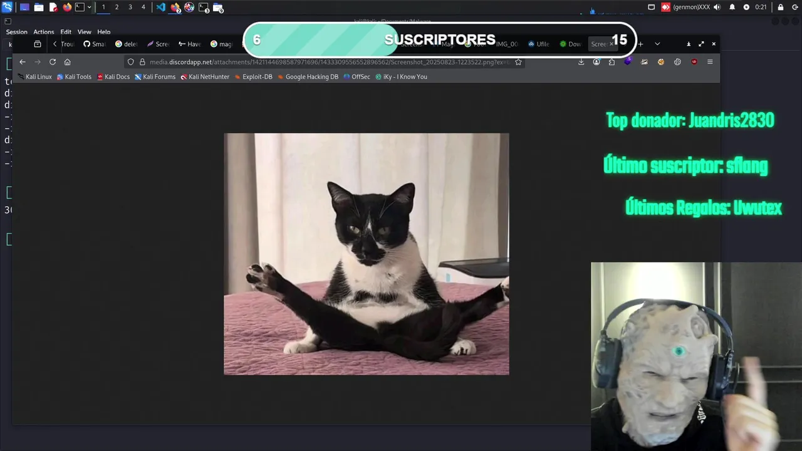Screen dimensions: 802x451
Task: Open Firefox View icon in the tab bar
Action: point(38,44)
